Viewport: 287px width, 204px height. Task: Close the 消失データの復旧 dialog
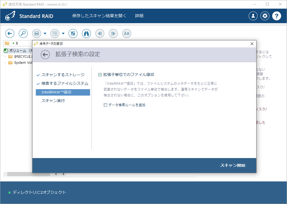tap(252, 44)
